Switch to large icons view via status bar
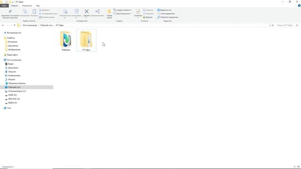 (299, 167)
